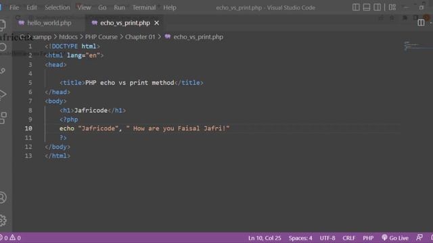Click the feedback icon in status bar

(419, 238)
